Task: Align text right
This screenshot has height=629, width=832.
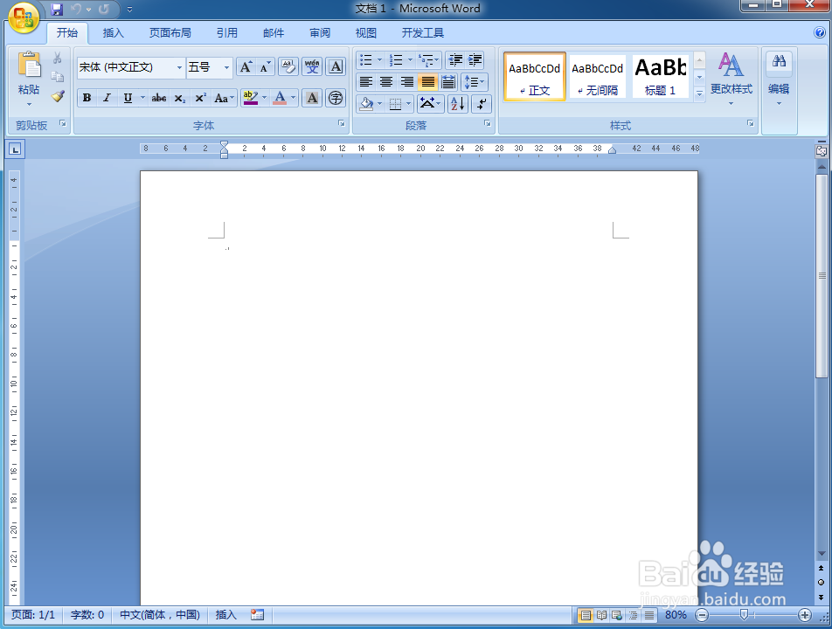Action: (x=407, y=81)
